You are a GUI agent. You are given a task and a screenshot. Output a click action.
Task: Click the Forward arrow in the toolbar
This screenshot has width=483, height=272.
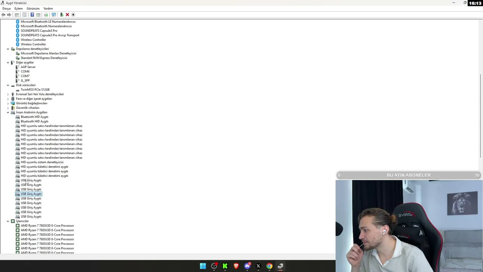pyautogui.click(x=9, y=15)
